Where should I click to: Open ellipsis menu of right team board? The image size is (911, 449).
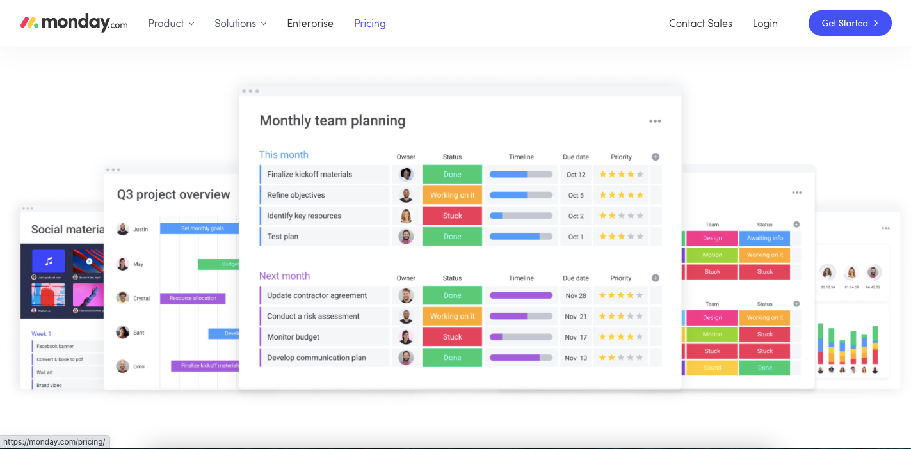[796, 193]
